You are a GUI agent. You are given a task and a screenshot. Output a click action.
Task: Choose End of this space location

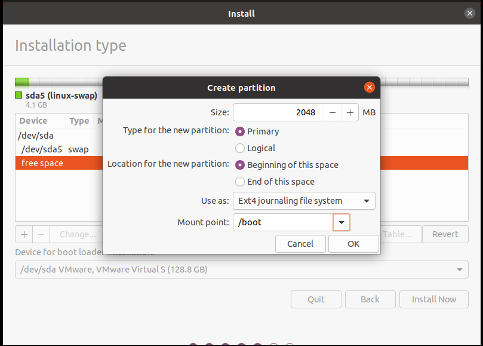[x=240, y=182]
